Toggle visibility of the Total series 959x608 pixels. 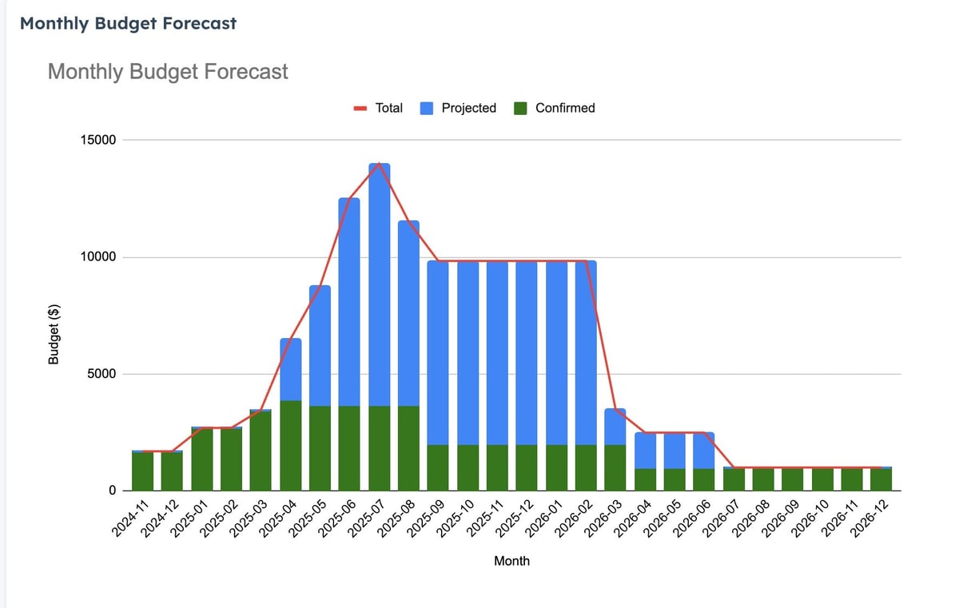click(x=376, y=107)
